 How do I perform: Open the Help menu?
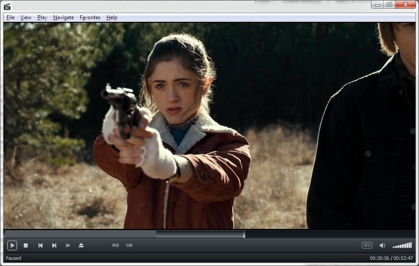point(112,17)
